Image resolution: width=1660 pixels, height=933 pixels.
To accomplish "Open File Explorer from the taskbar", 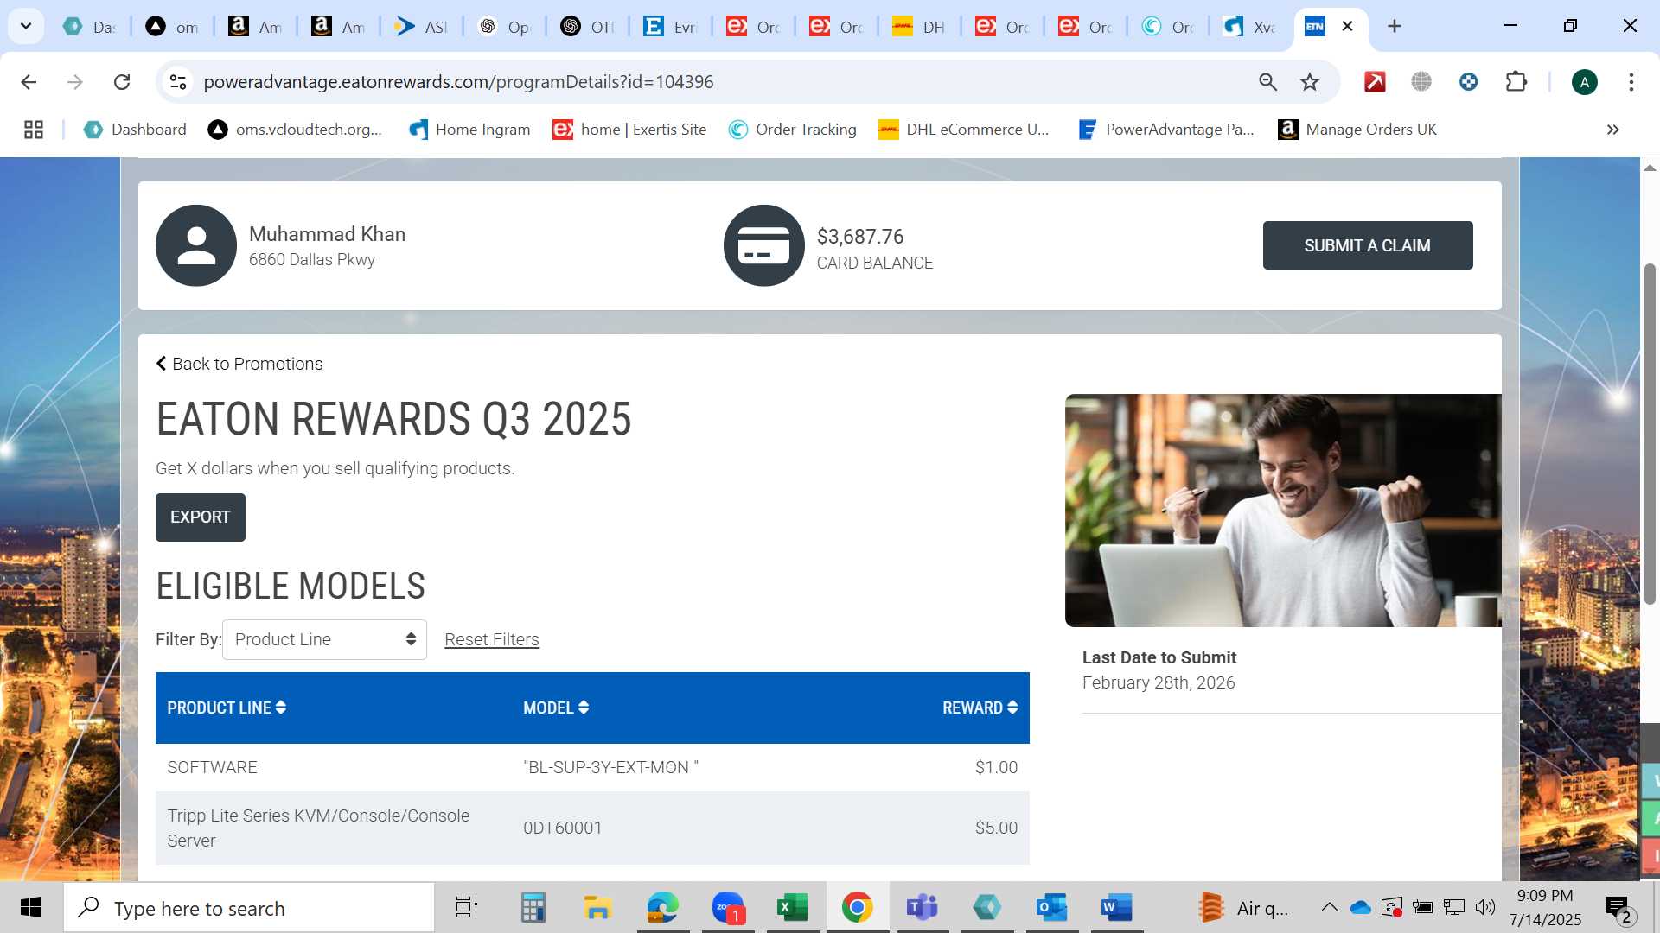I will 597,908.
